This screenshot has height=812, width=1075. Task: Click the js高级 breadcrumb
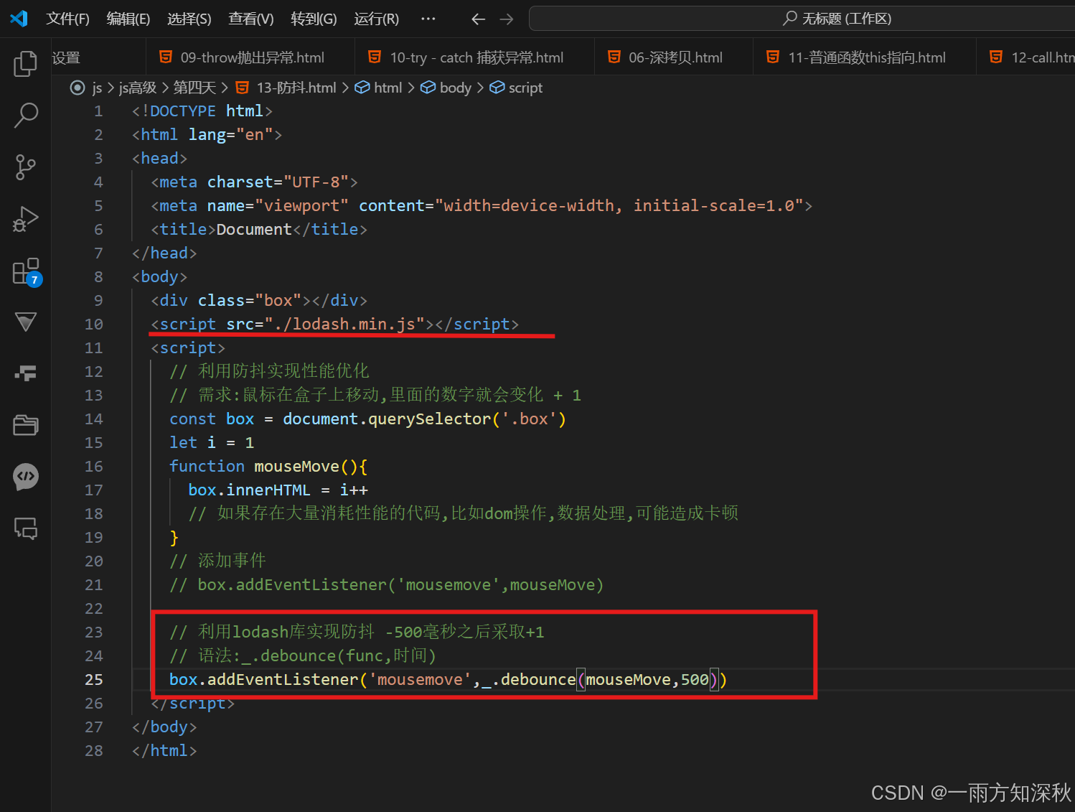137,88
